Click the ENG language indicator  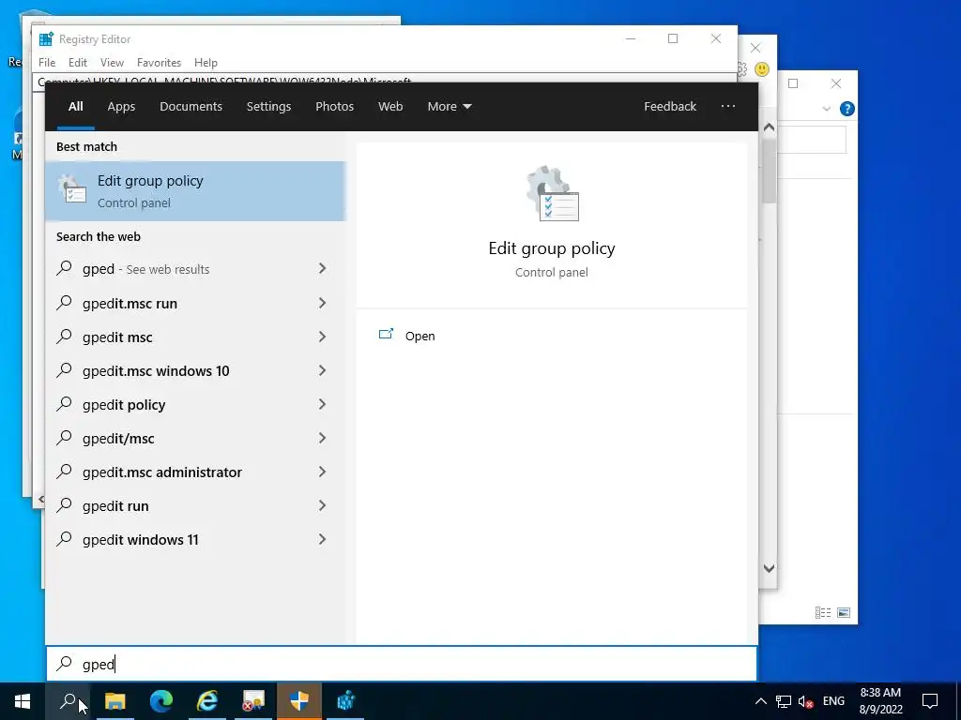pyautogui.click(x=833, y=701)
